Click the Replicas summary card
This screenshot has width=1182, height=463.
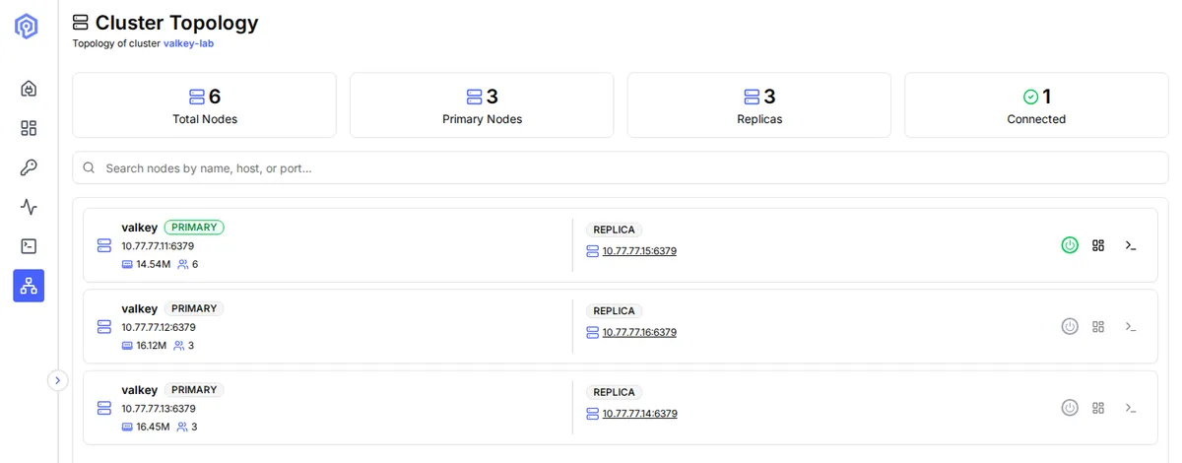pyautogui.click(x=759, y=104)
